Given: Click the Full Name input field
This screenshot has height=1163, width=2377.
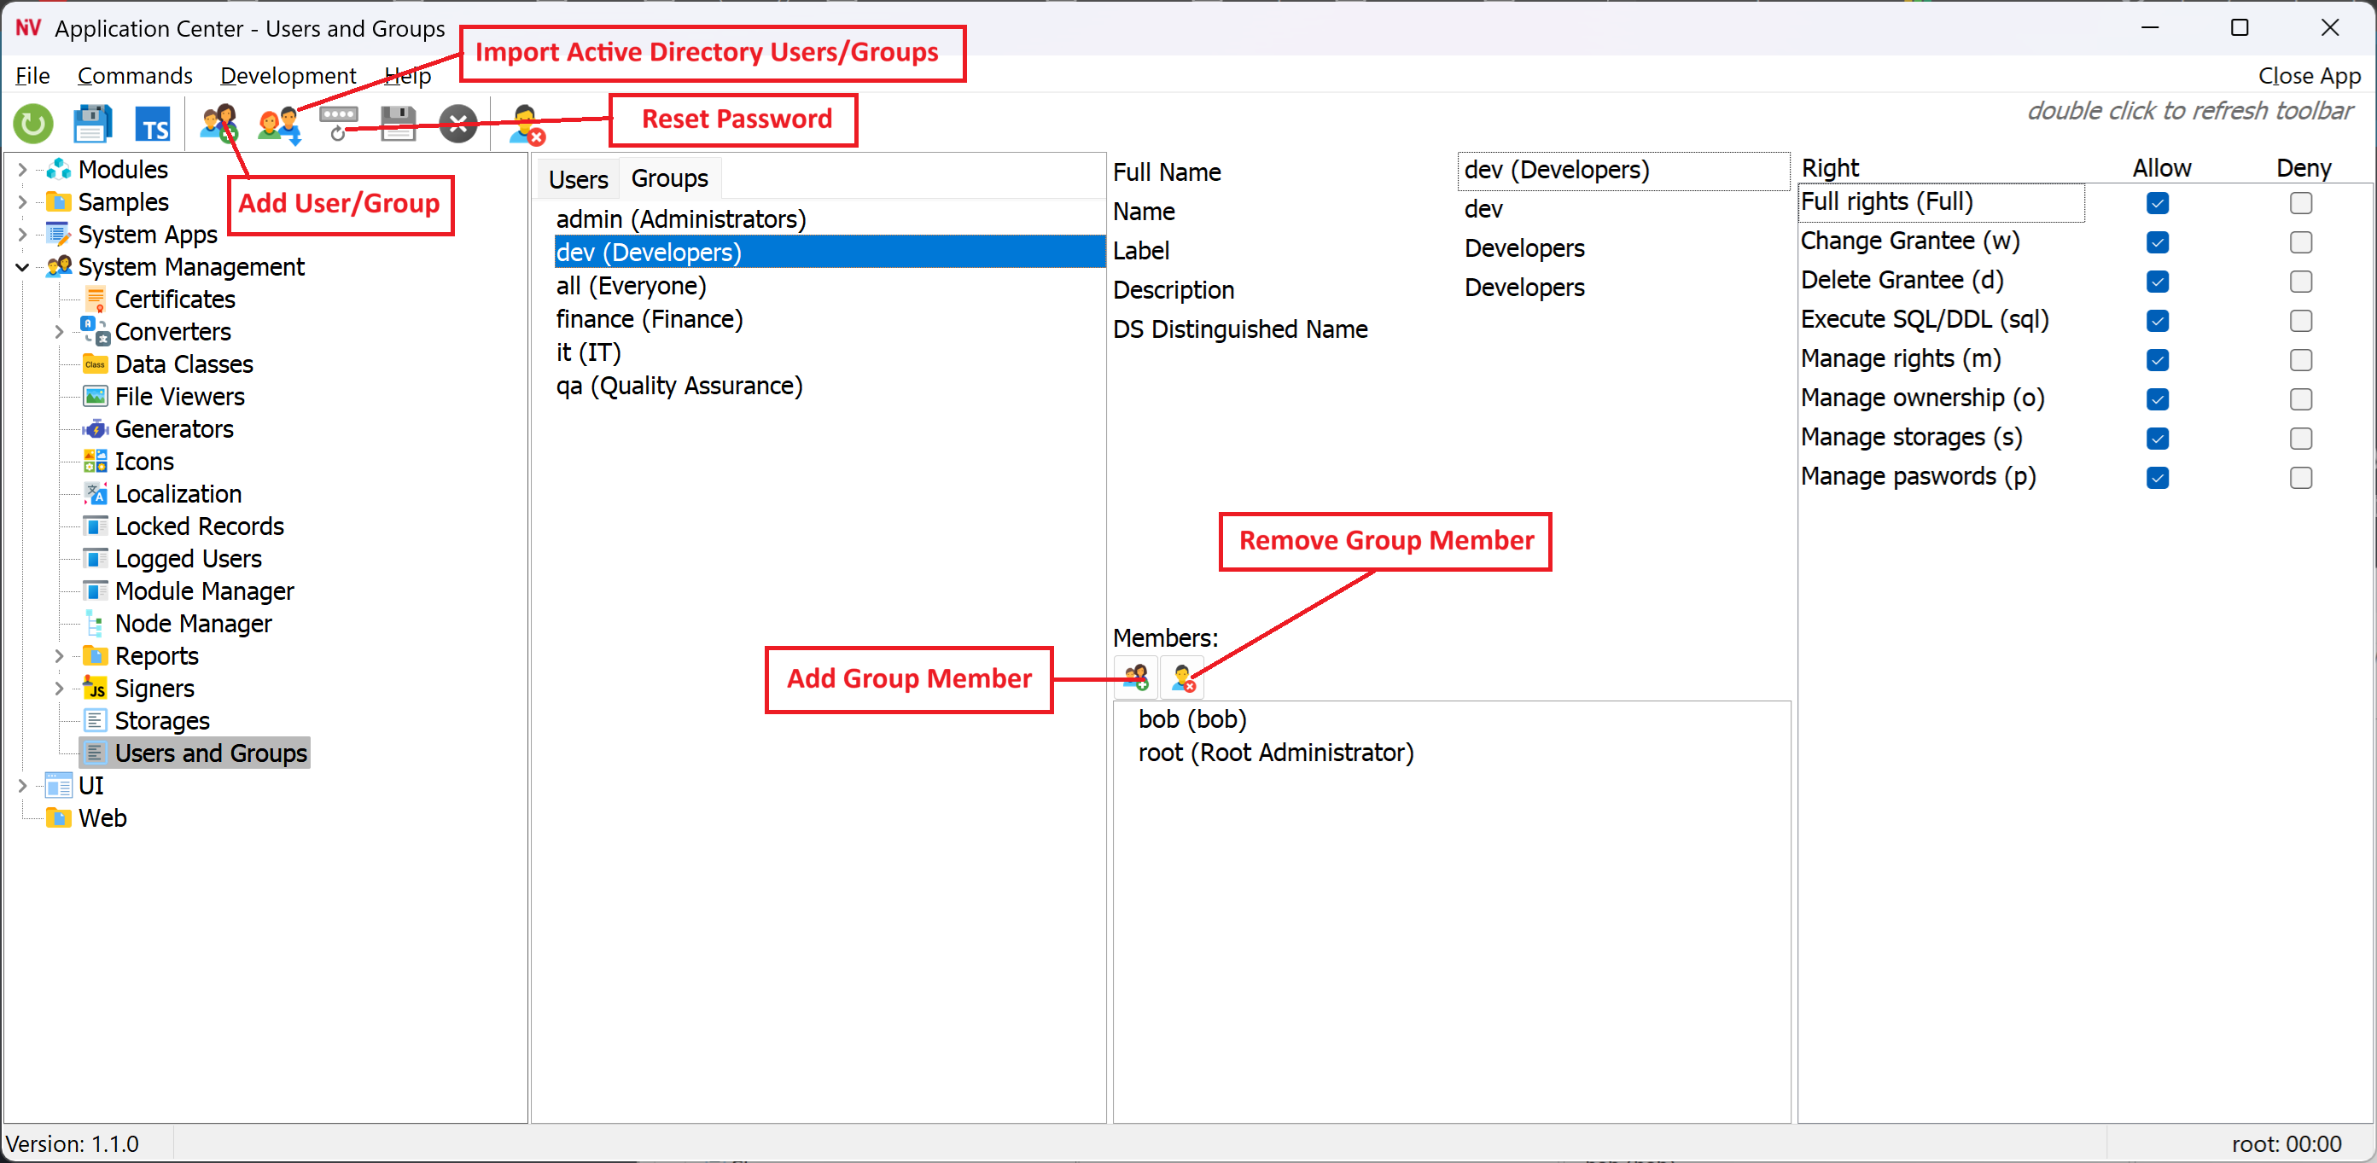Looking at the screenshot, I should pyautogui.click(x=1623, y=171).
